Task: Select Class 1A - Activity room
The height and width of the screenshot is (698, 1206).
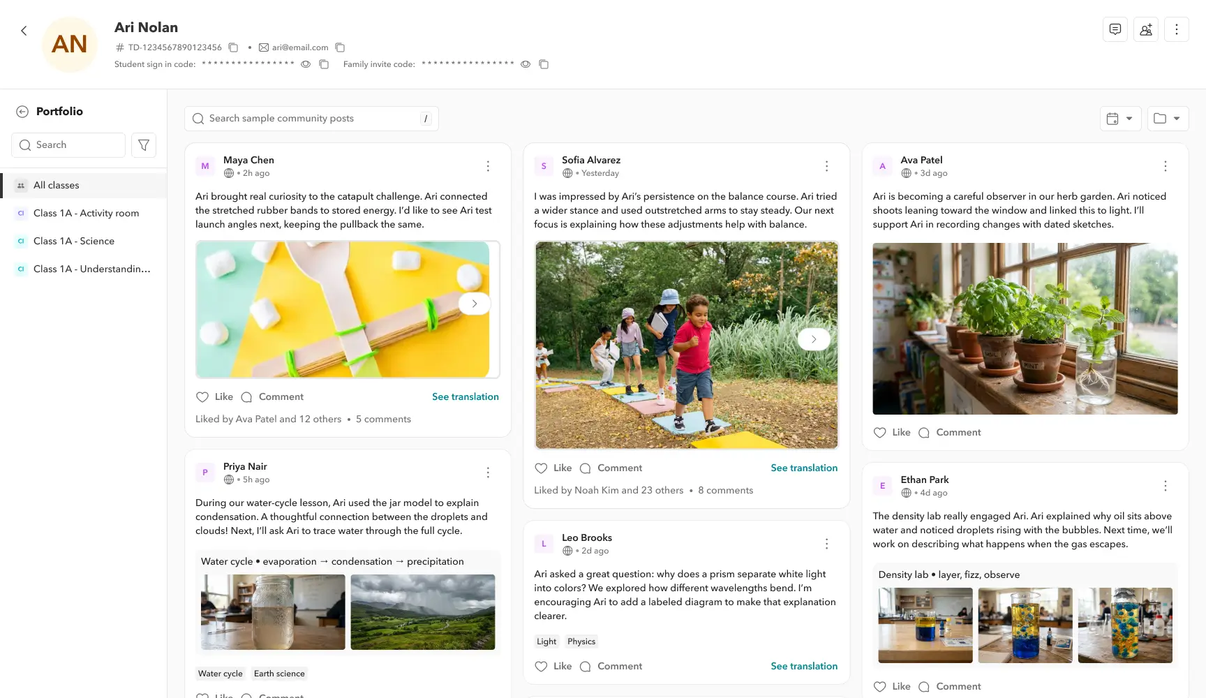Action: click(84, 213)
